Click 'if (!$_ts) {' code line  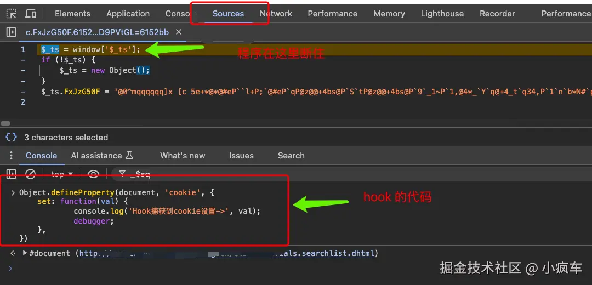click(69, 60)
